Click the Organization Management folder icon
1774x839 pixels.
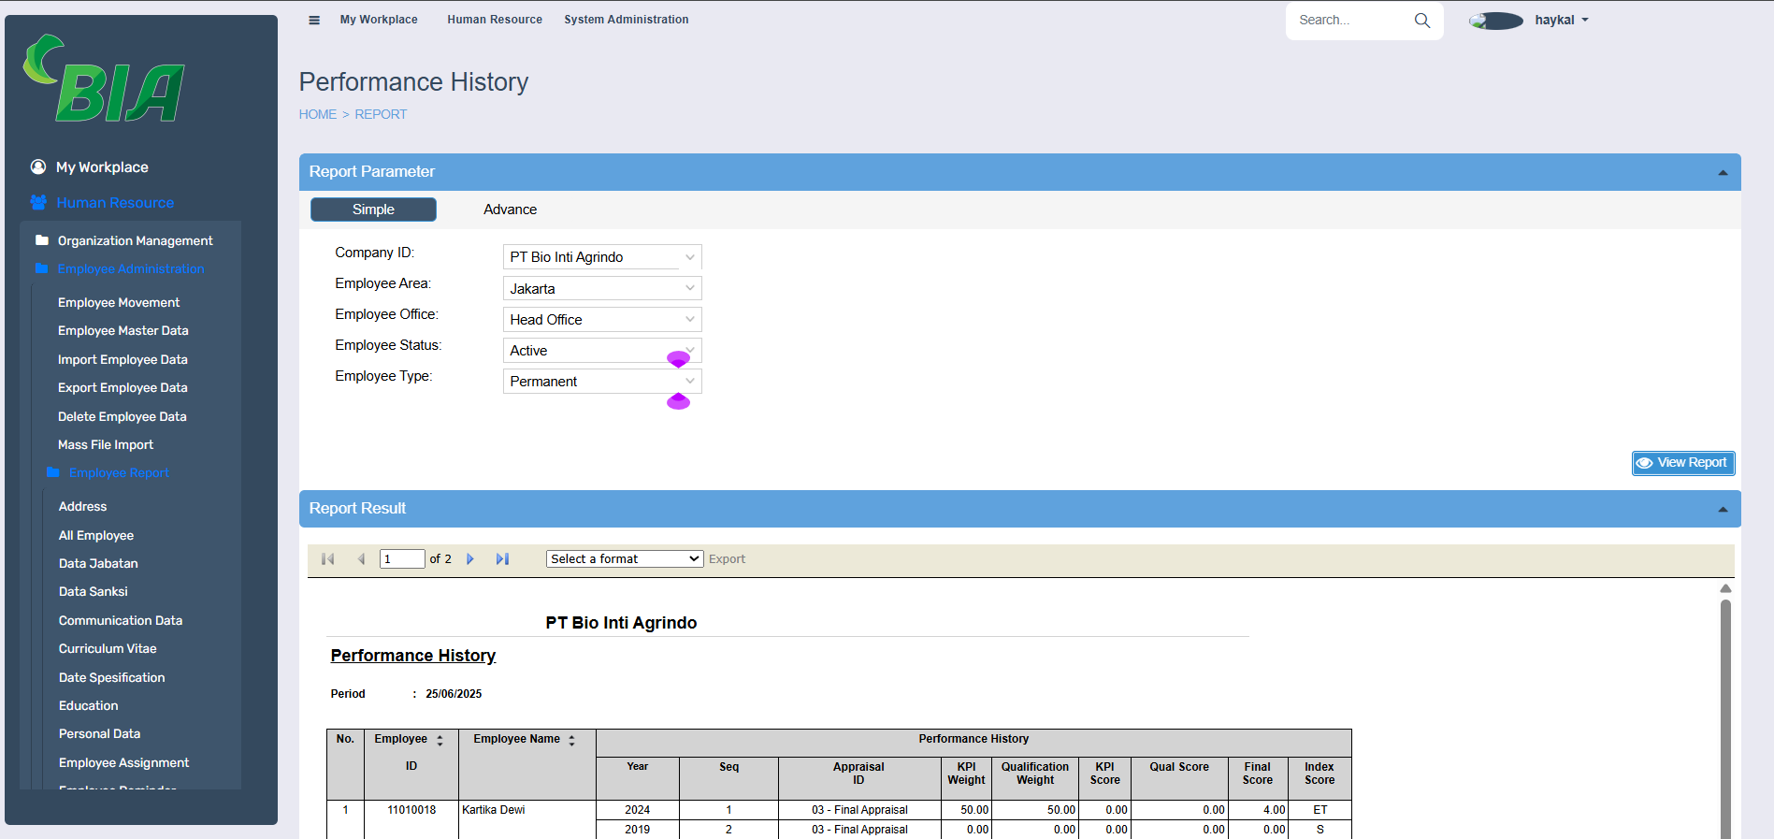pos(42,240)
